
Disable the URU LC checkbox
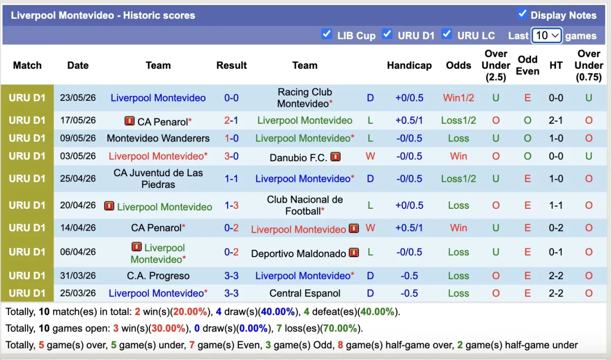[447, 34]
